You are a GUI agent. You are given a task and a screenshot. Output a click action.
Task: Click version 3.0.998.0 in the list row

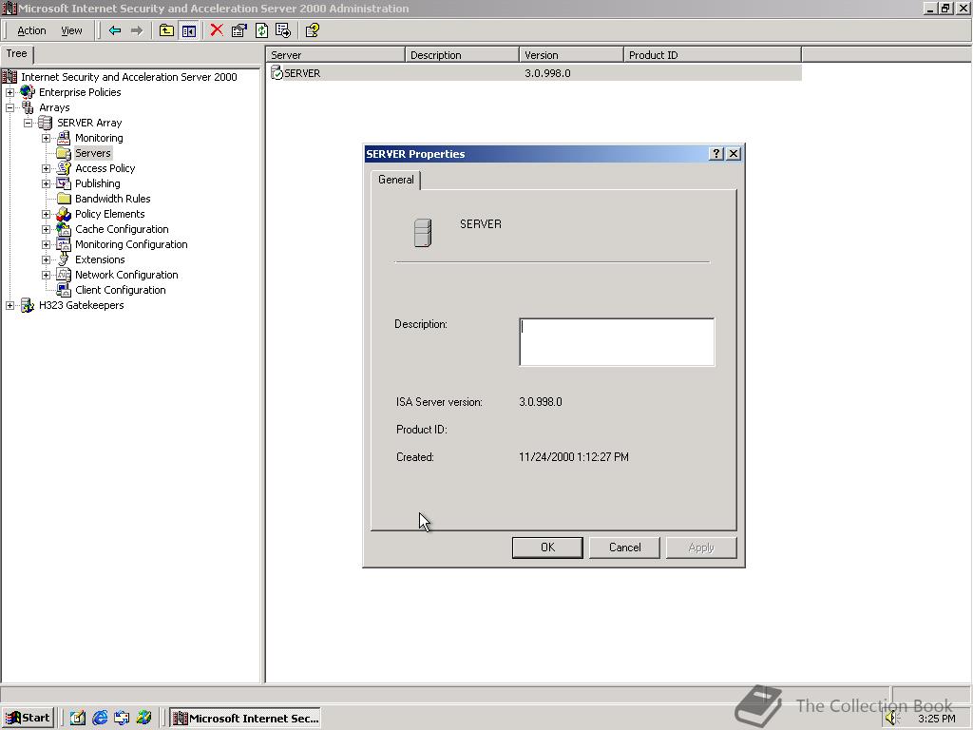click(x=547, y=73)
